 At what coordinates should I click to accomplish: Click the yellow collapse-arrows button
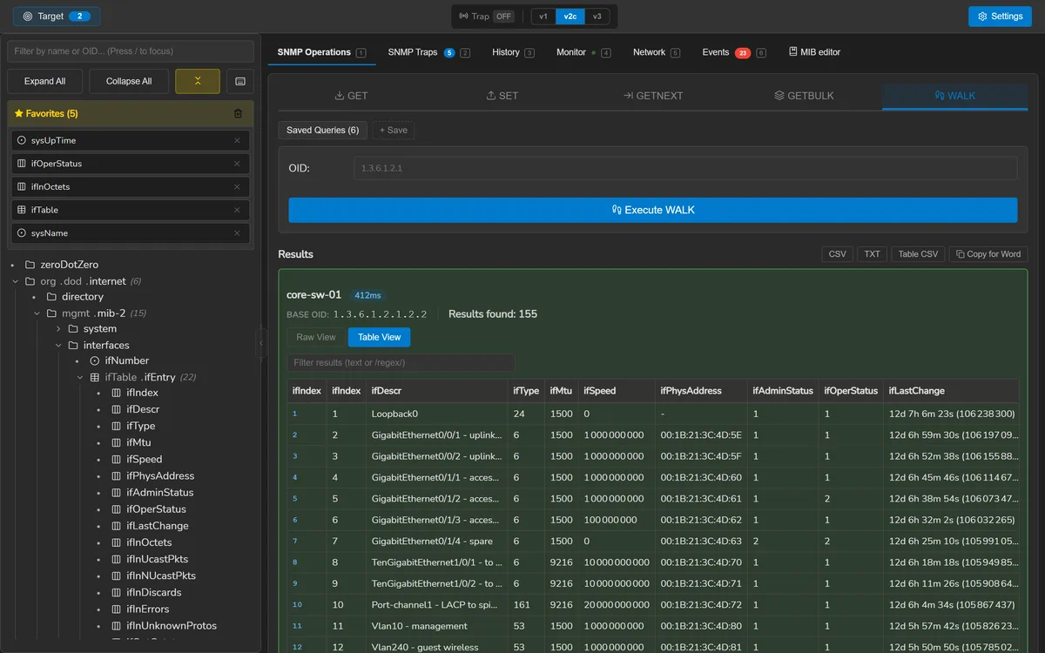point(198,81)
